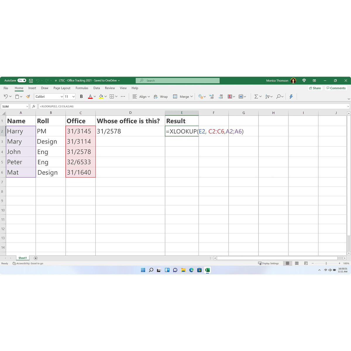Select the yellow Fill Color swatch
This screenshot has width=351, height=351.
101,99
